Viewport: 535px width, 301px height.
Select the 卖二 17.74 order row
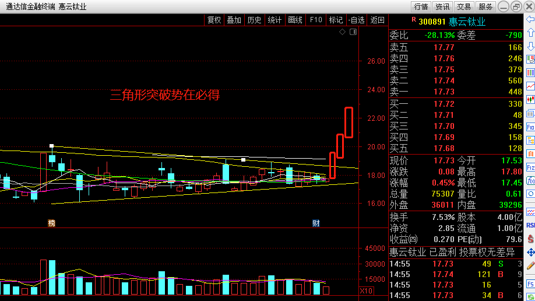(x=456, y=80)
